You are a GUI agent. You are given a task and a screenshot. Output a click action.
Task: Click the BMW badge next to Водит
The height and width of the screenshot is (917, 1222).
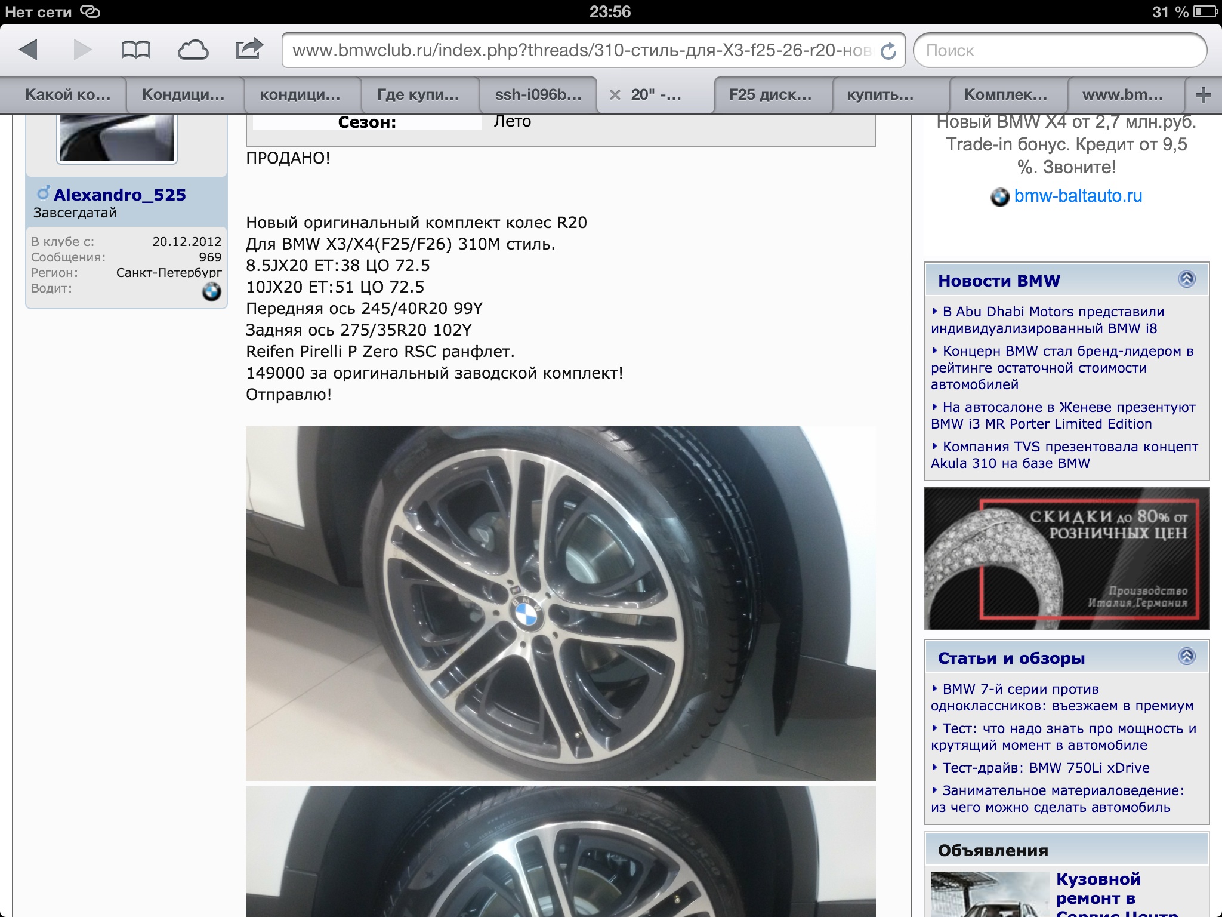pyautogui.click(x=211, y=291)
